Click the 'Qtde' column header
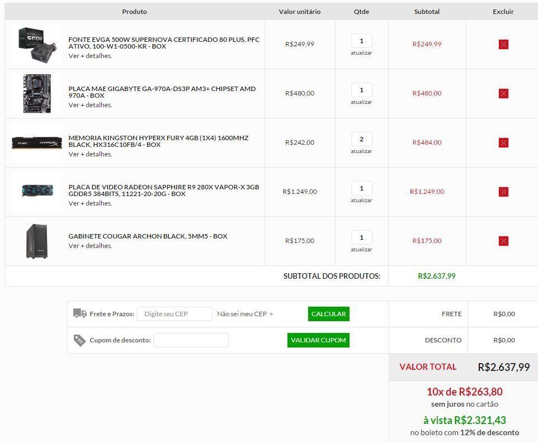The image size is (538, 443). 361,12
